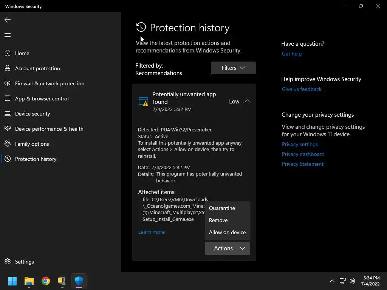Select Family options in sidebar
This screenshot has width=387, height=290.
(x=32, y=144)
